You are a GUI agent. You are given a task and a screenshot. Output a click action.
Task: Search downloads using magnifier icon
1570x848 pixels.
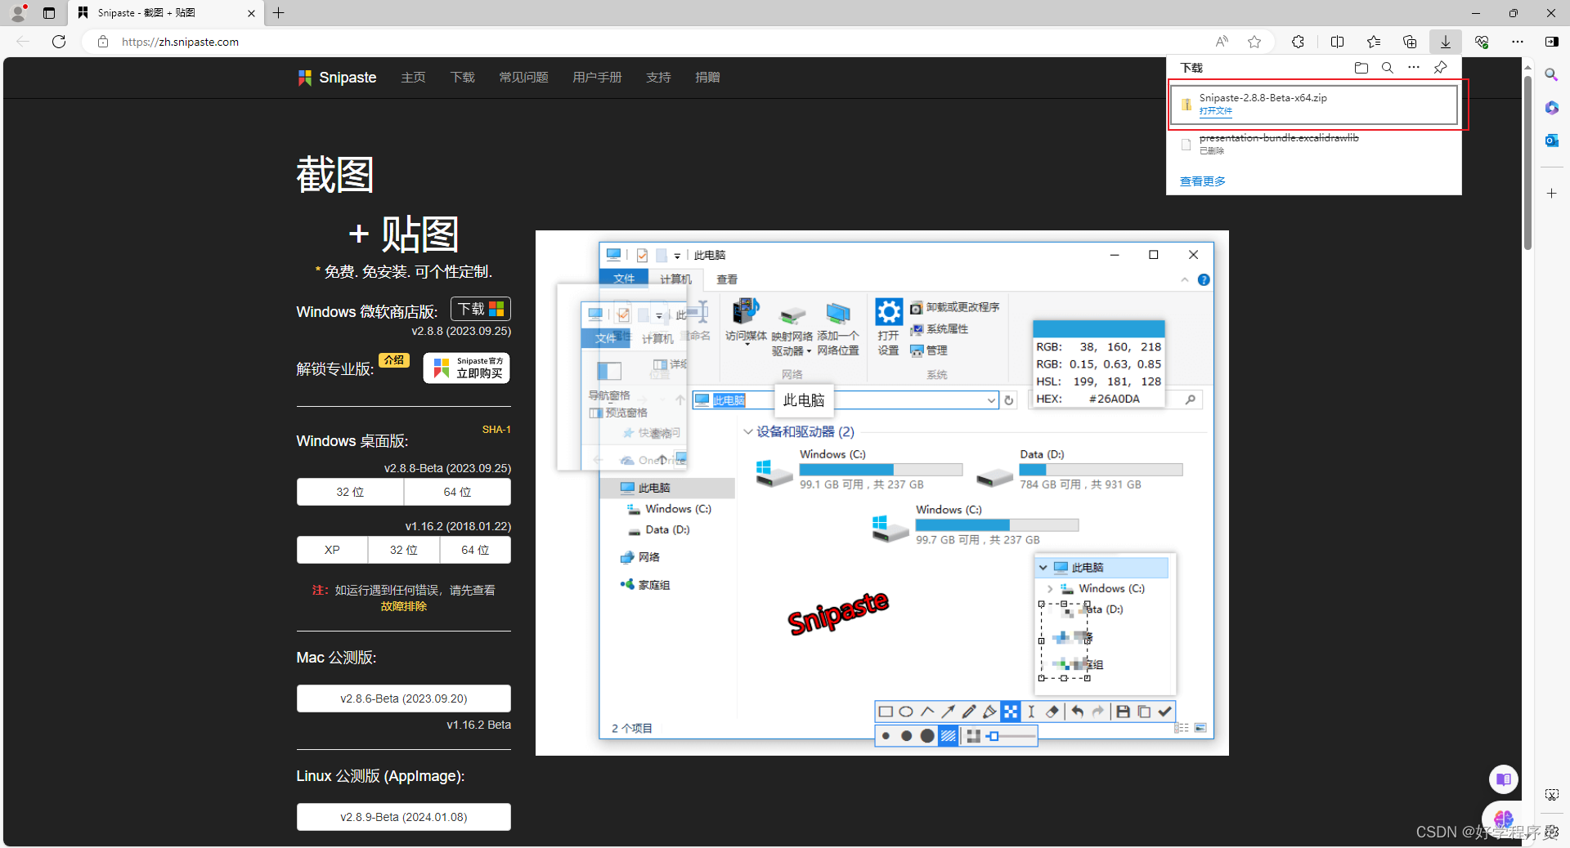click(x=1388, y=68)
